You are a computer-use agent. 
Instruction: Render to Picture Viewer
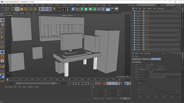pos(63,9)
